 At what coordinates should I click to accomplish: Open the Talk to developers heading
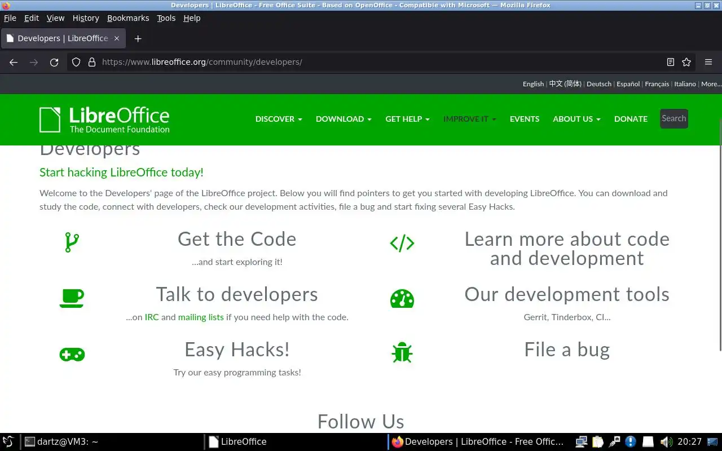[x=237, y=294]
